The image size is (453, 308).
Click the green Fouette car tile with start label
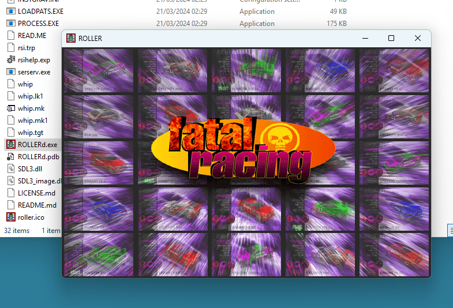(246, 70)
